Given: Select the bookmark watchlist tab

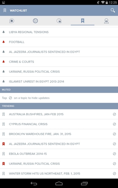Looking at the screenshot, I should click(82, 21).
